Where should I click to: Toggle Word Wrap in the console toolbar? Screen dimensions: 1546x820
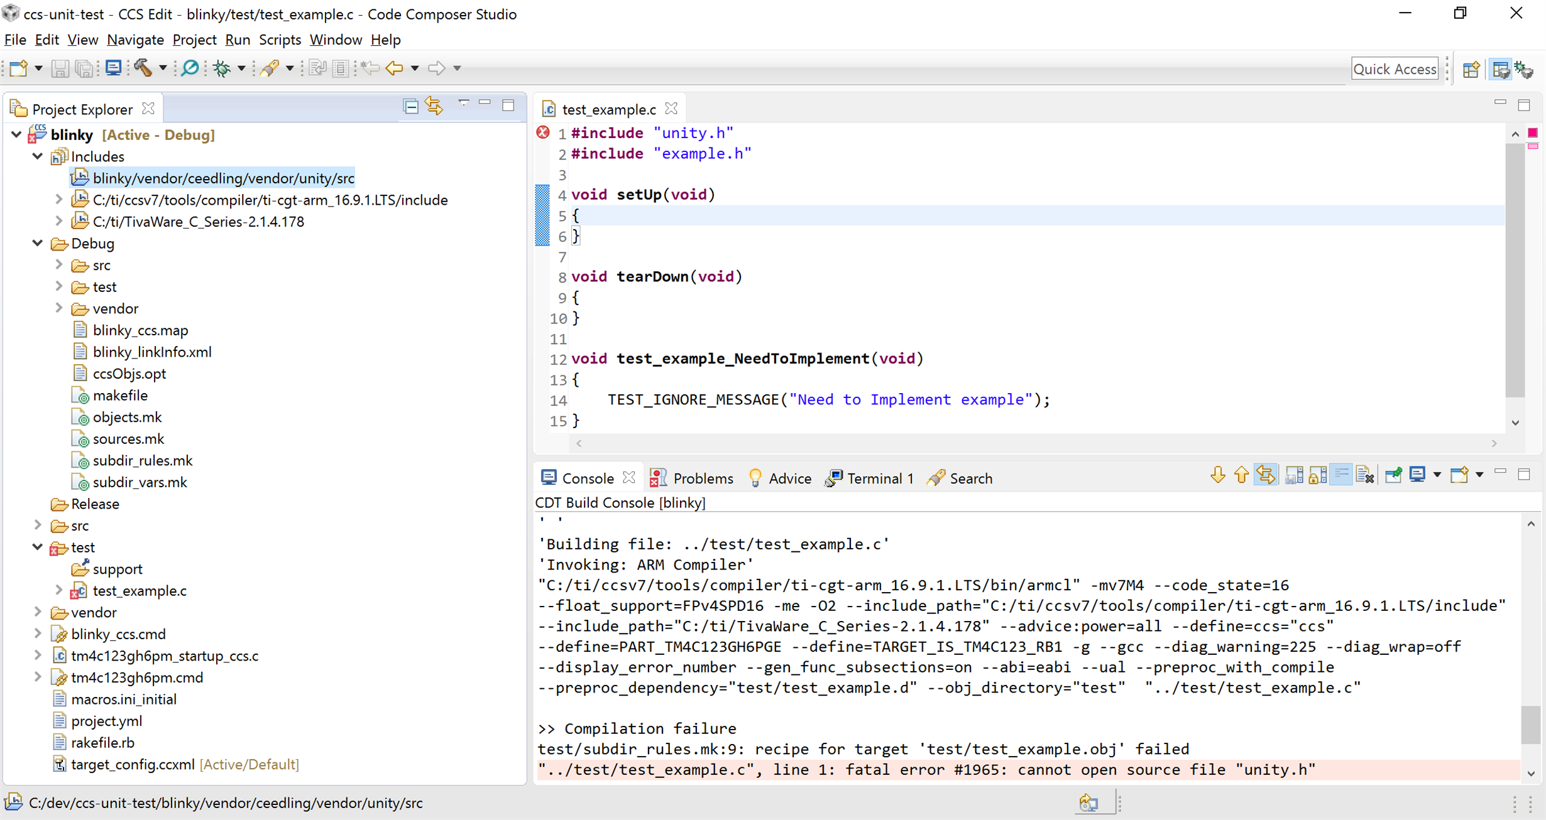pos(1341,476)
